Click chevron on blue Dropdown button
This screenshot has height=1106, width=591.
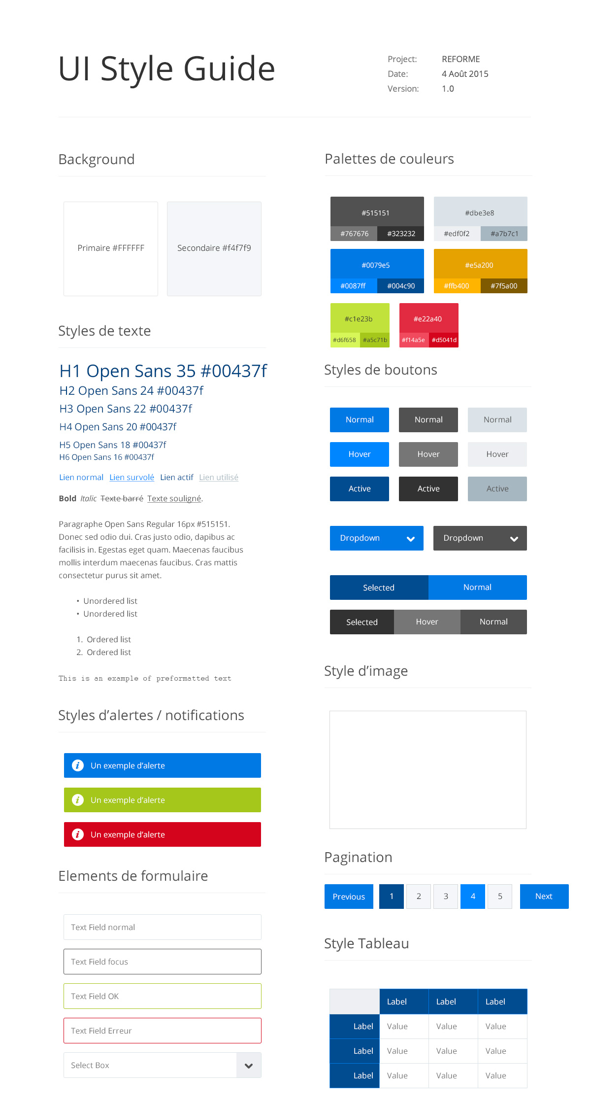pos(411,539)
